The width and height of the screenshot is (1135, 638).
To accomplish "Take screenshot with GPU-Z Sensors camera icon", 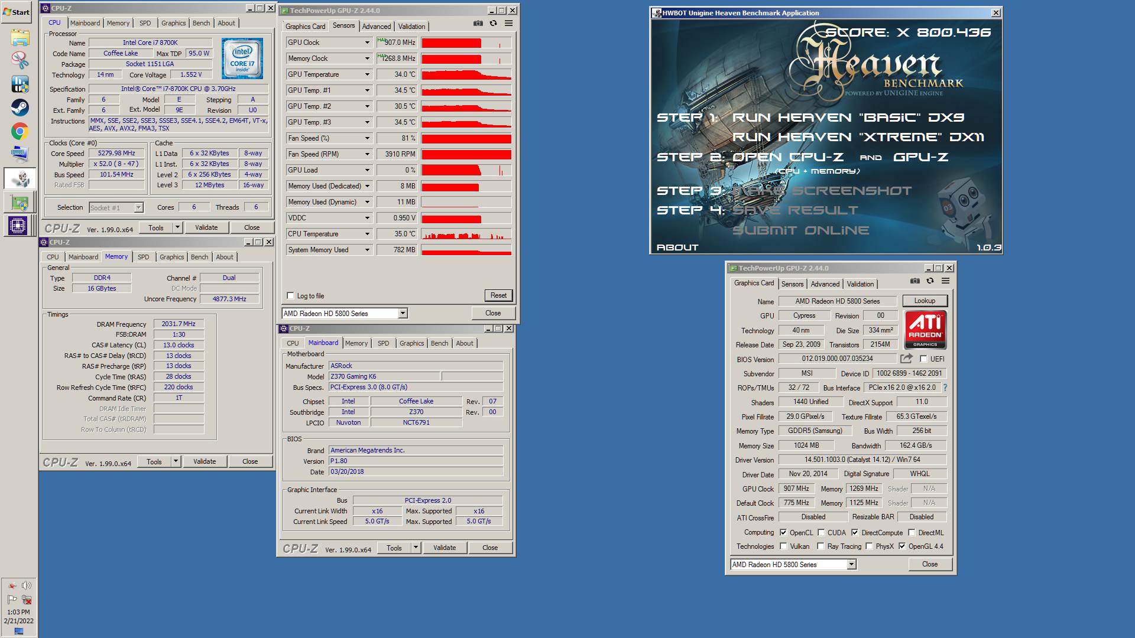I will [x=478, y=24].
